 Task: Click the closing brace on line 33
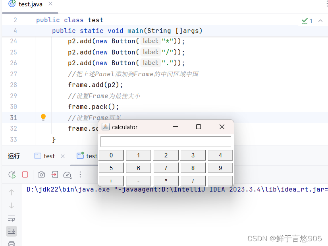pyautogui.click(x=54, y=139)
